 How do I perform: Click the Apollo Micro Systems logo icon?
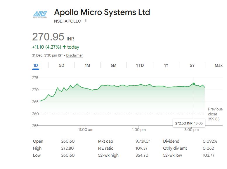40,14
